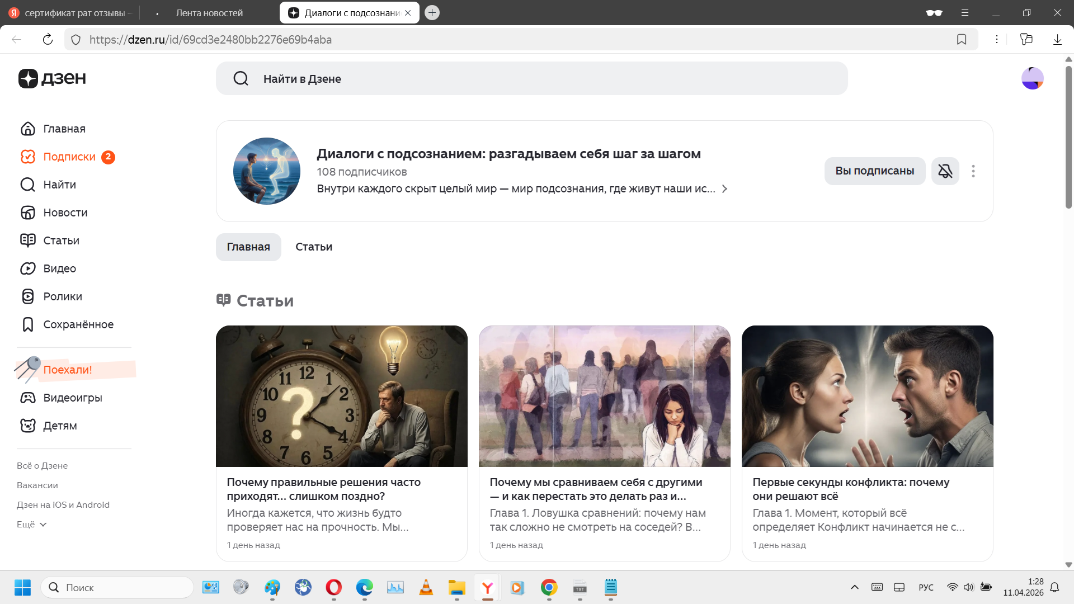Expand Ещё footer links

[x=31, y=525]
